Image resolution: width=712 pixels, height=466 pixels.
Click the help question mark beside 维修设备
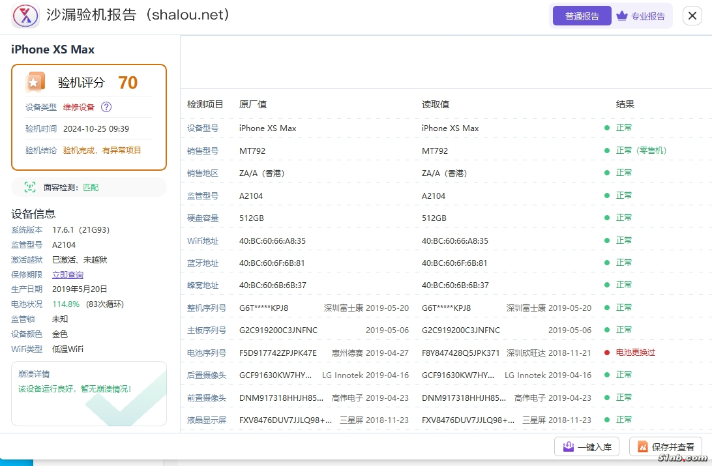click(x=106, y=107)
